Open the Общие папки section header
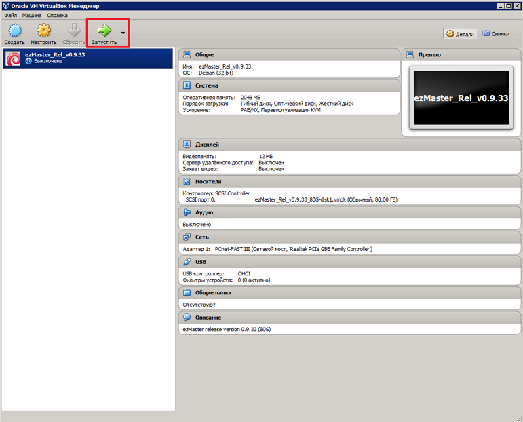523x422 pixels. 213,293
